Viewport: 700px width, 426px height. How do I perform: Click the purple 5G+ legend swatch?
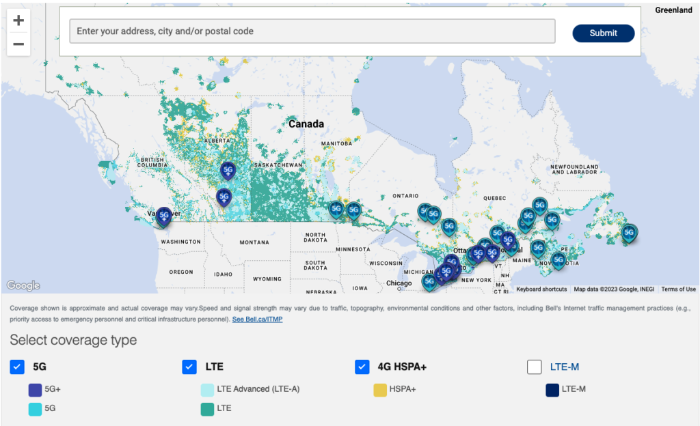click(35, 390)
